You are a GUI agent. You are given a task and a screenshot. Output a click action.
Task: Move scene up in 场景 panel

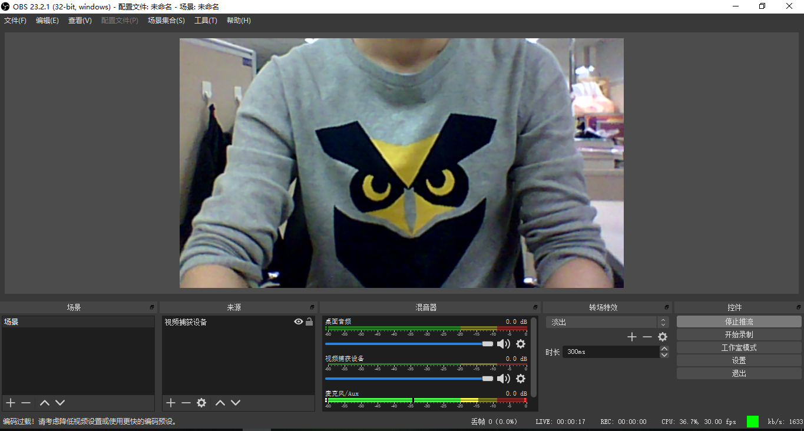pyautogui.click(x=45, y=403)
